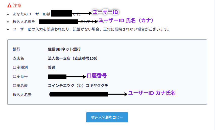Viewport: 215px width, 130px height.
Task: Click the purple ユーザーID 氏名（カナ） annotation
Action: pyautogui.click(x=126, y=20)
